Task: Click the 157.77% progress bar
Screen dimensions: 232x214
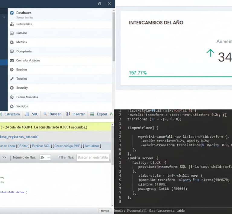Action: 180,77
